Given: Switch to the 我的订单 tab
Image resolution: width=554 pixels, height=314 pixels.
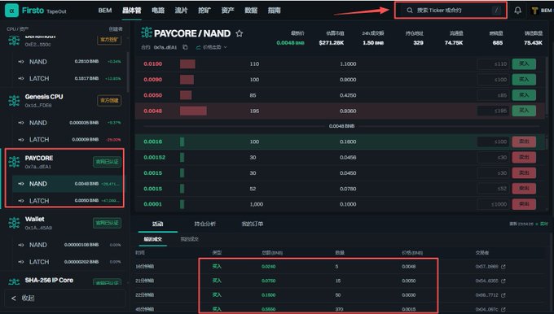Looking at the screenshot, I should click(253, 224).
